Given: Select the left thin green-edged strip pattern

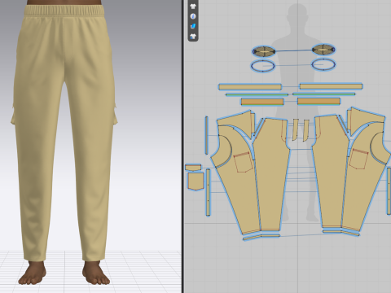Looking at the screenshot, I should click(257, 94).
